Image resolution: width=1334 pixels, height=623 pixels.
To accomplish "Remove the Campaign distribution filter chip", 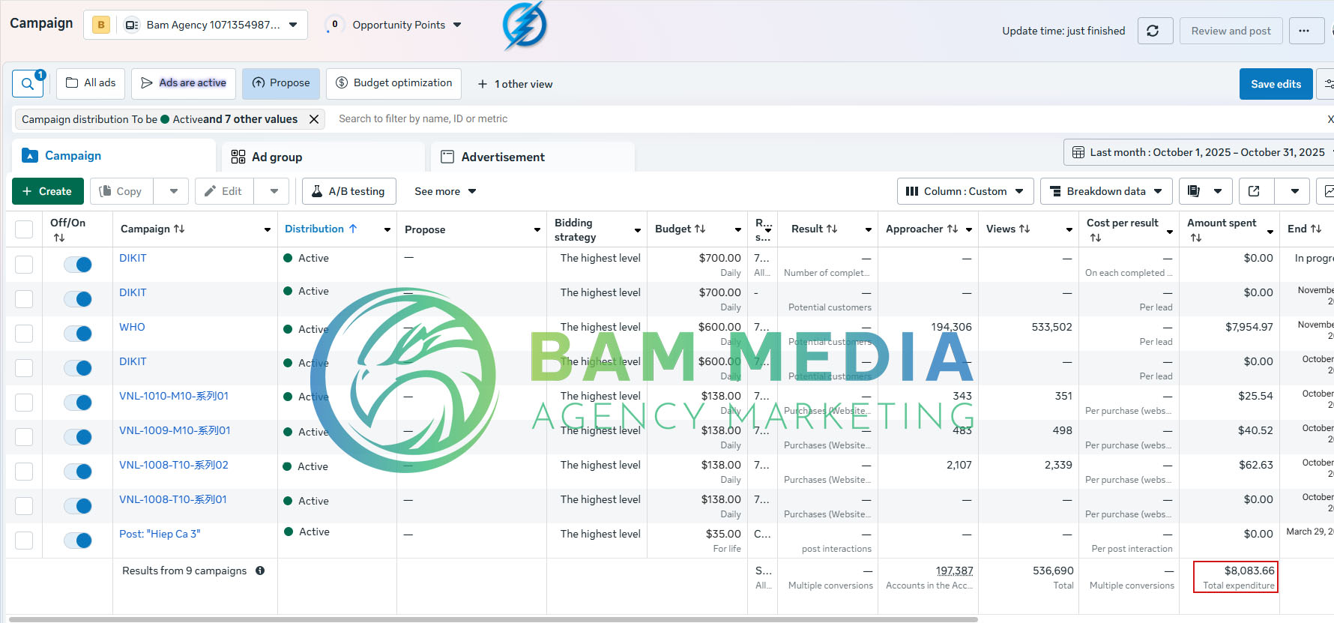I will (314, 119).
